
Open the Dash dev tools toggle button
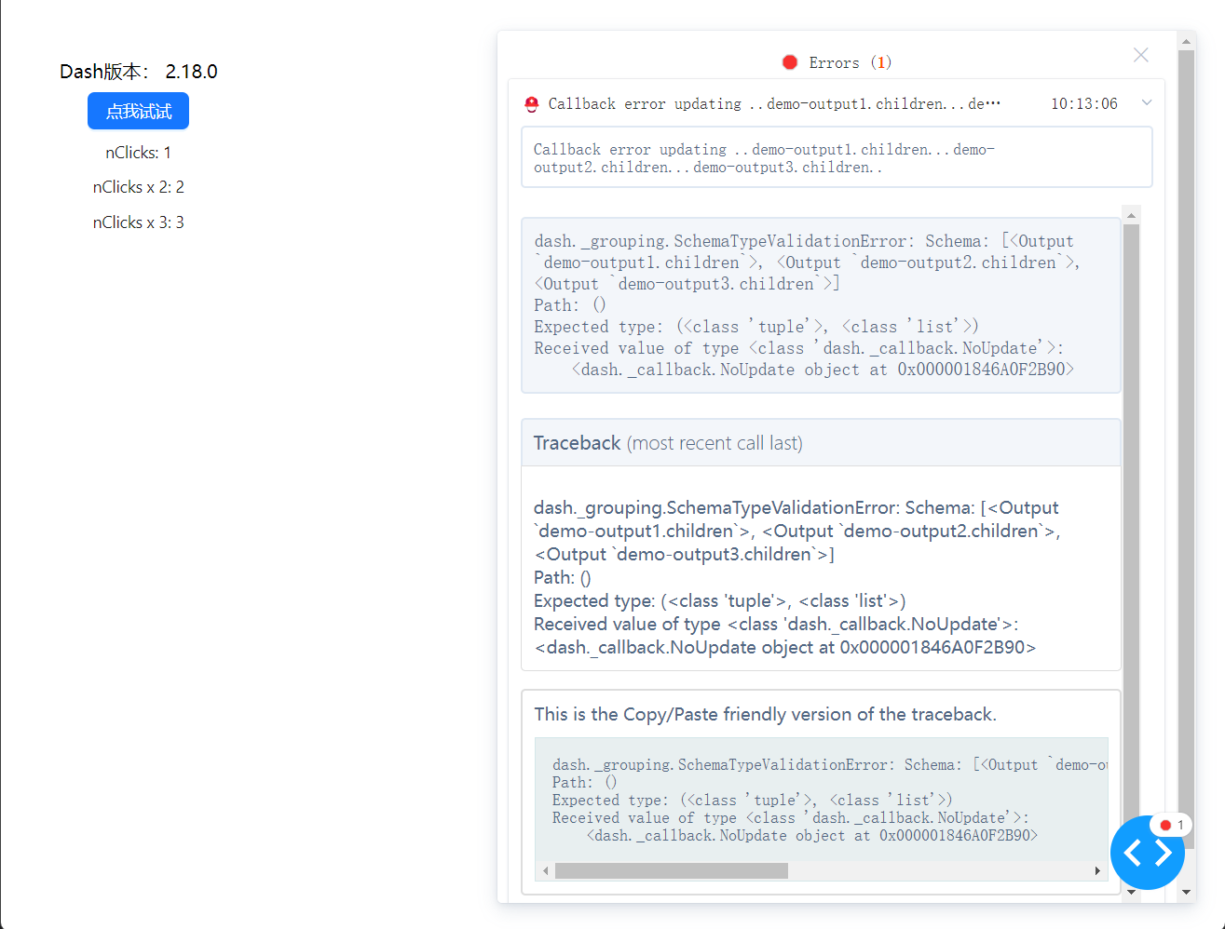(1147, 853)
